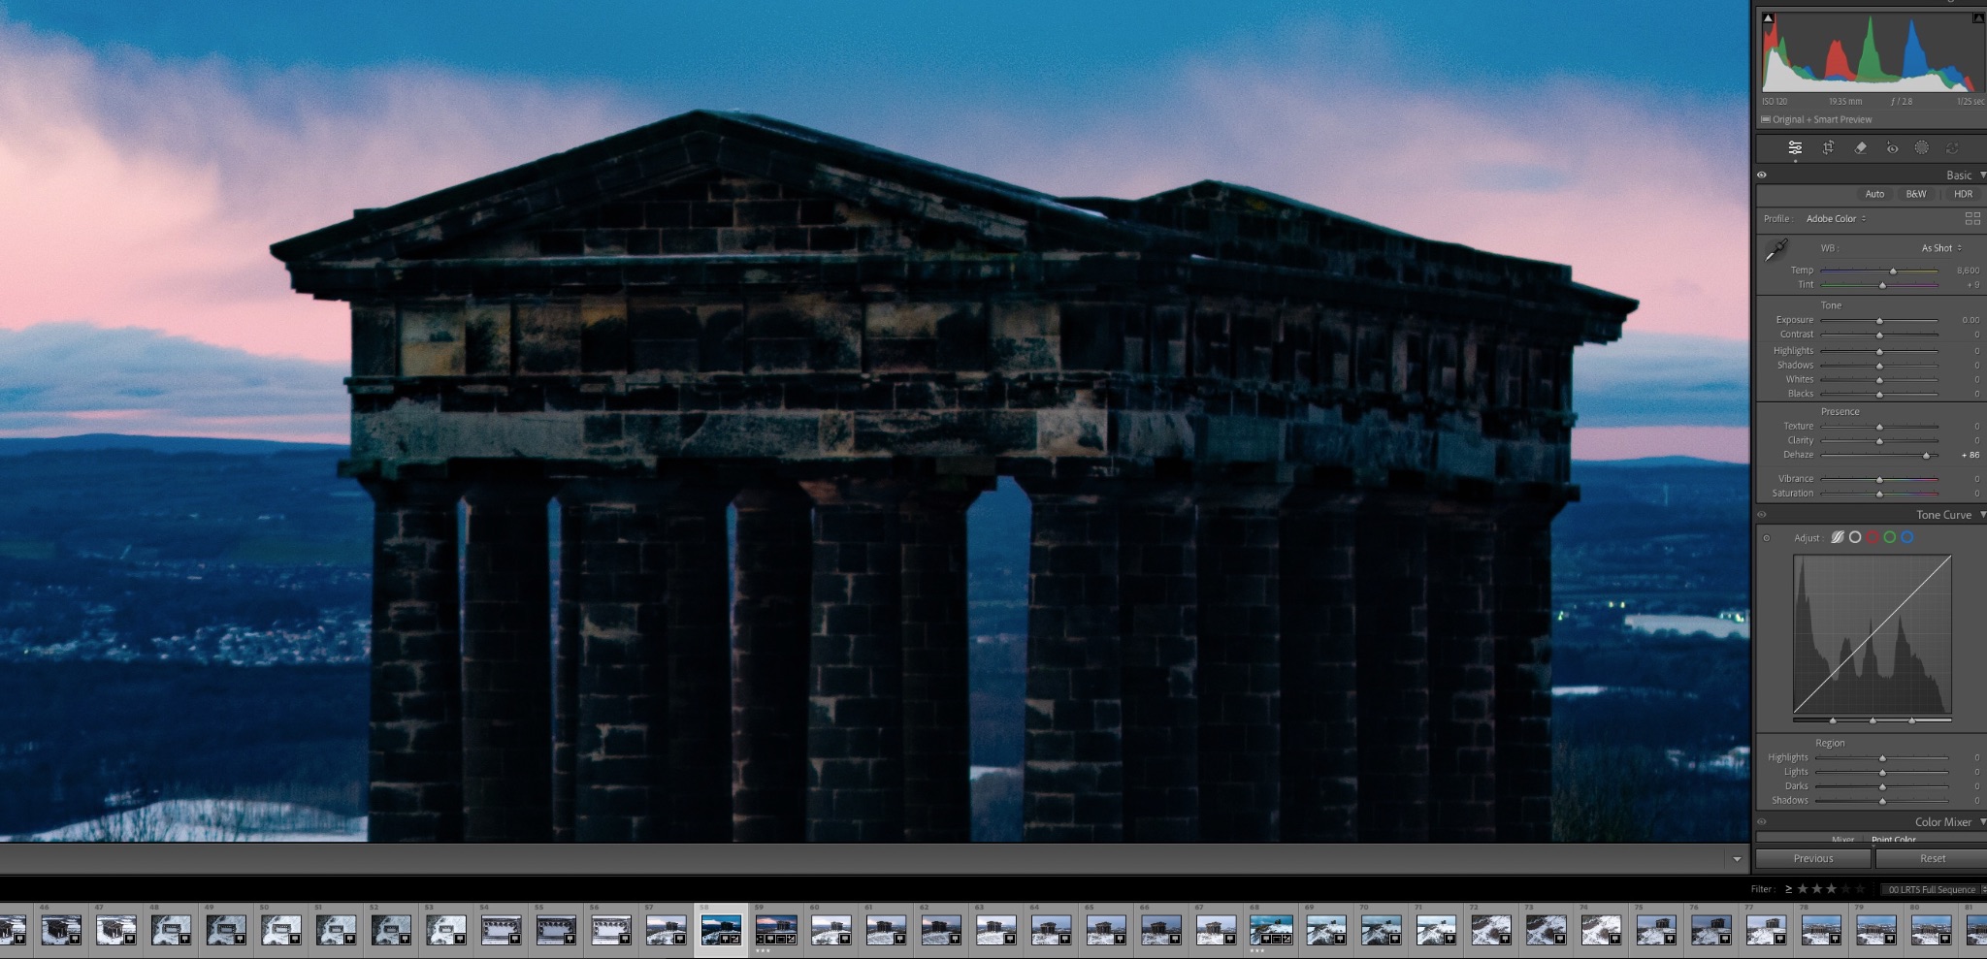Toggle the Basic panel visibility eye
The width and height of the screenshot is (1987, 959).
1761,175
